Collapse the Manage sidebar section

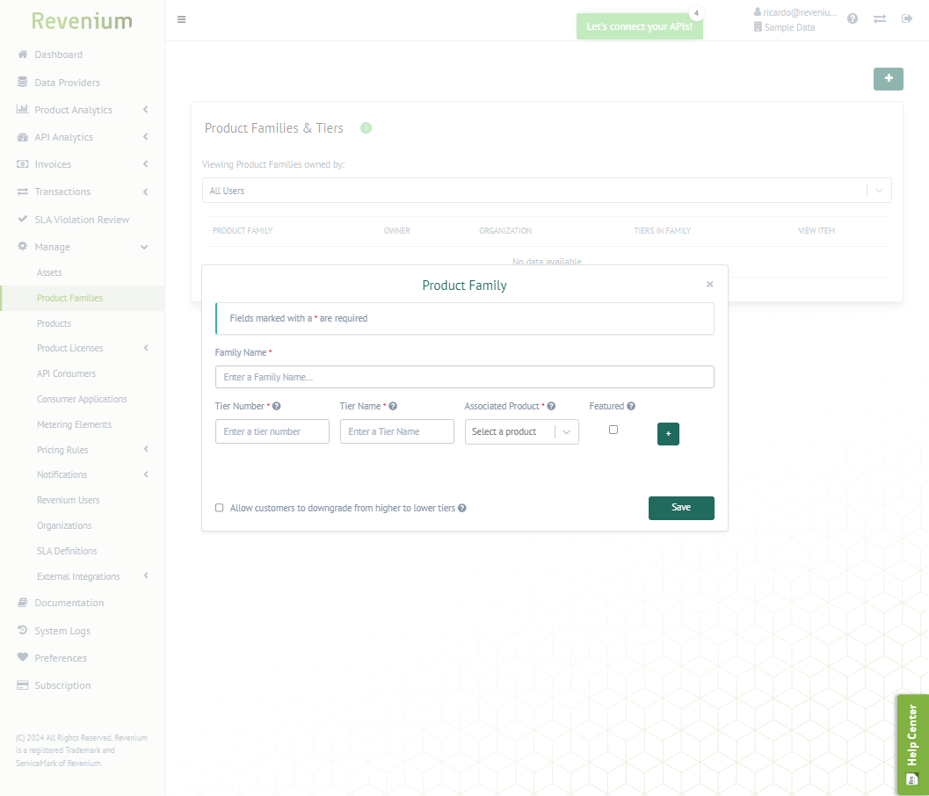[x=83, y=247]
